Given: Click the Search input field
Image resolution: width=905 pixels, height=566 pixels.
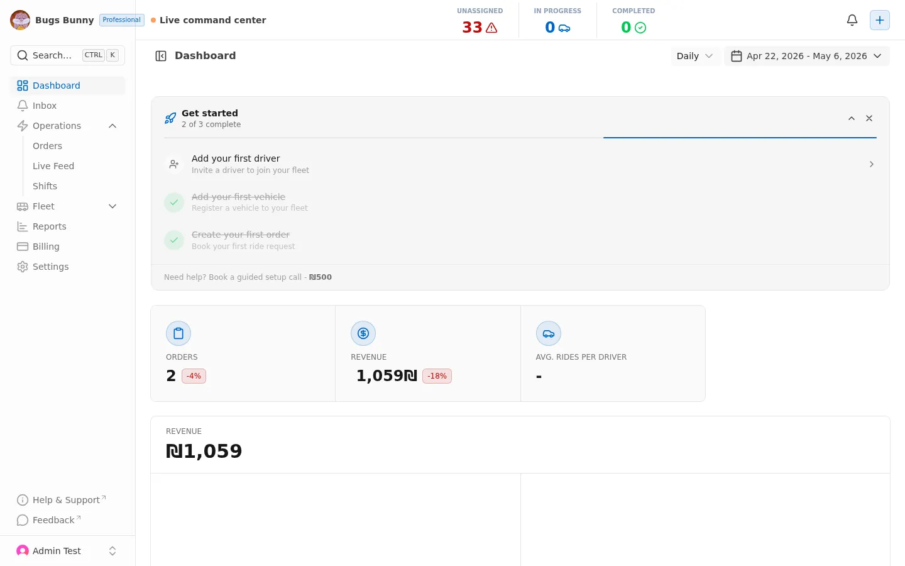Looking at the screenshot, I should (67, 55).
